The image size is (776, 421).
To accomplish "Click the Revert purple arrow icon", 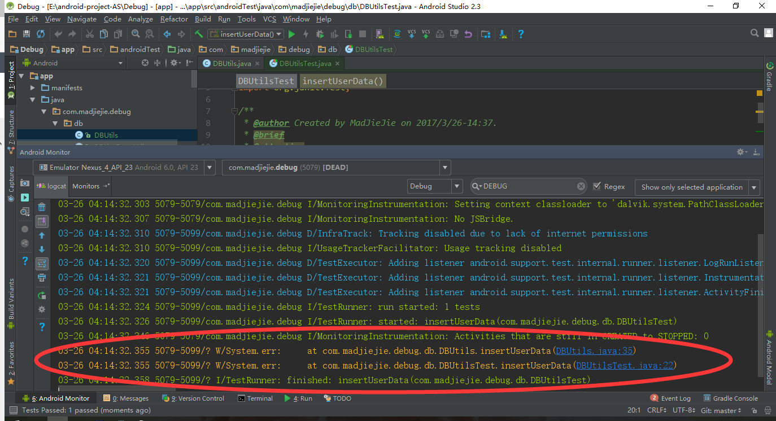I will click(468, 34).
